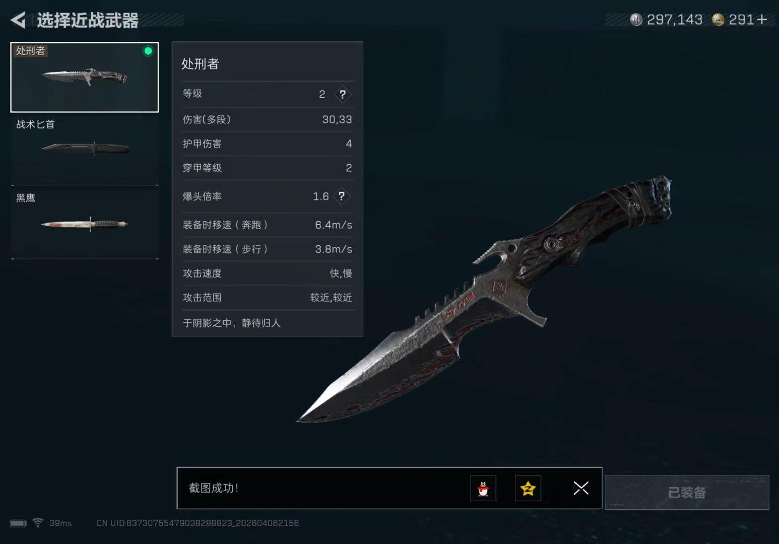
Task: Click the back arrow icon
Action: 18,20
